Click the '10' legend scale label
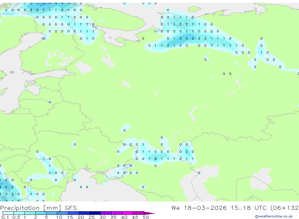Screen dimensions: 299x219 pyautogui.click(x=59, y=217)
